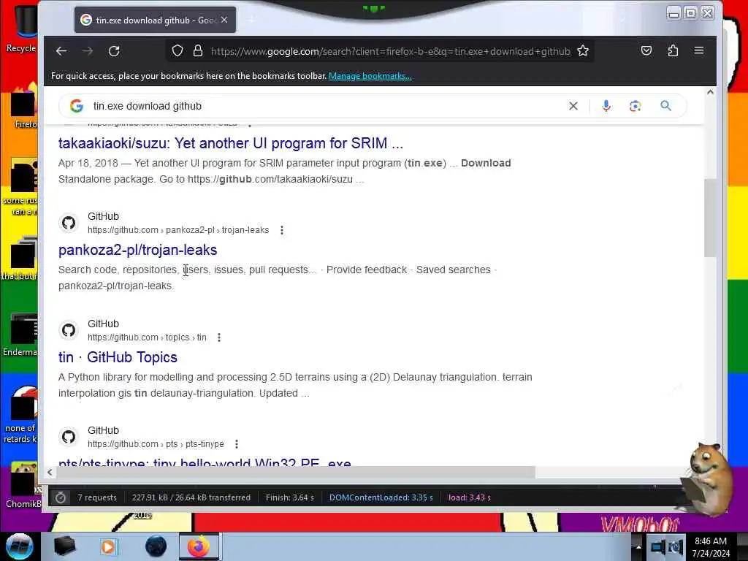The height and width of the screenshot is (561, 748).
Task: Clear the Google search box
Action: 573,106
